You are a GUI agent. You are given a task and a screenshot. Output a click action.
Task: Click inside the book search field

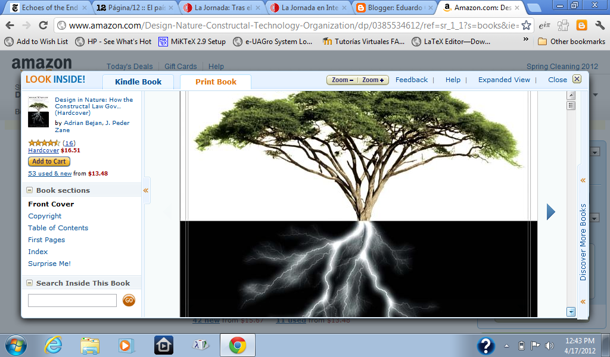(72, 300)
